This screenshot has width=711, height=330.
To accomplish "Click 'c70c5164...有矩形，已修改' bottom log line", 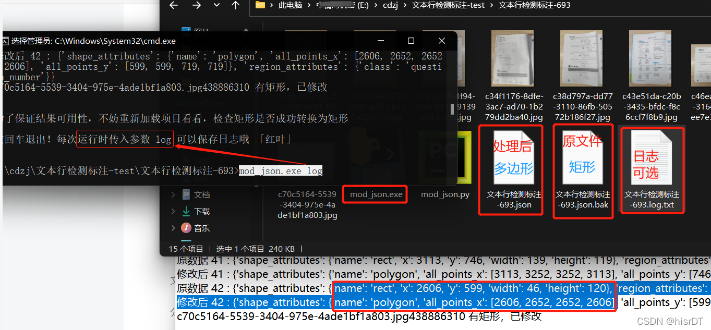I will point(359,316).
